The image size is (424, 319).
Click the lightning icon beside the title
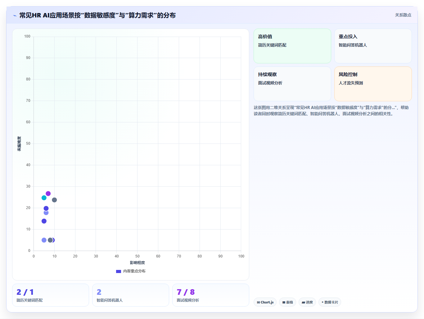[15, 16]
